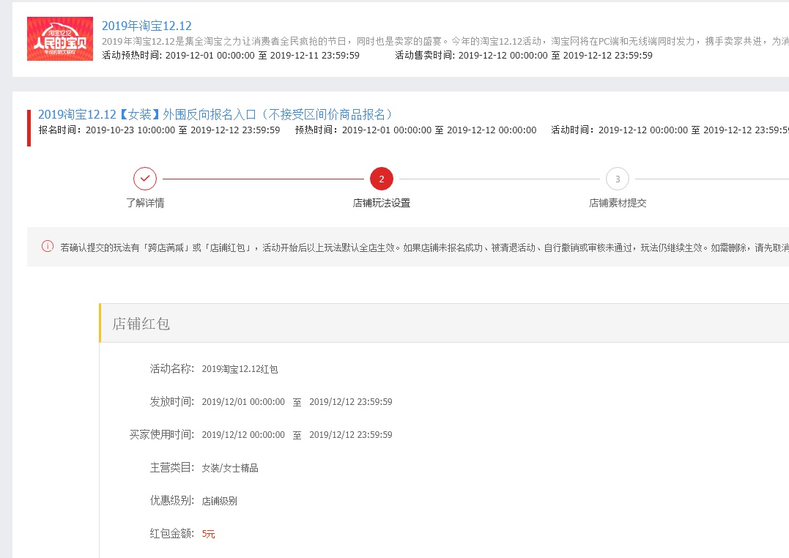Click the 2019年淘宝12.12 description paragraph
This screenshot has width=789, height=558.
pyautogui.click(x=445, y=41)
